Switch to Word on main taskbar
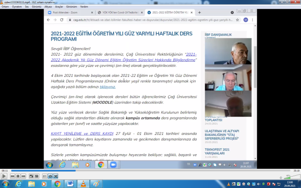The image size is (301, 188). 70,184
